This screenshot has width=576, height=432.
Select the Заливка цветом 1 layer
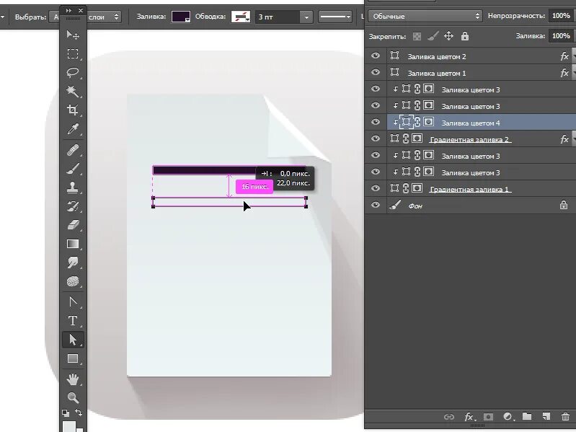(482, 73)
